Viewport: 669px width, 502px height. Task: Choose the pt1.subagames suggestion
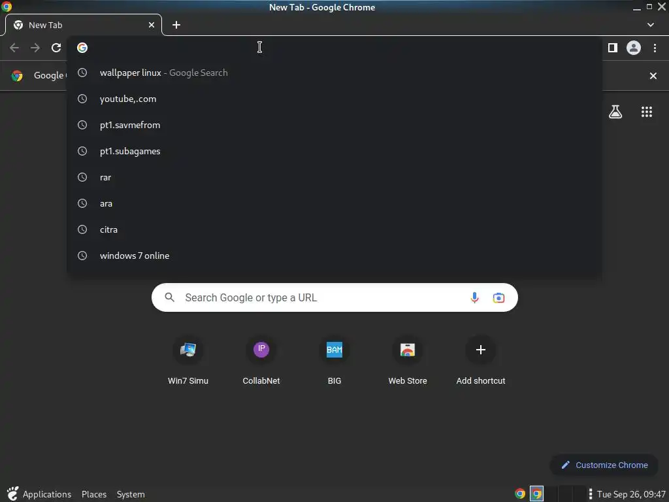(334, 151)
